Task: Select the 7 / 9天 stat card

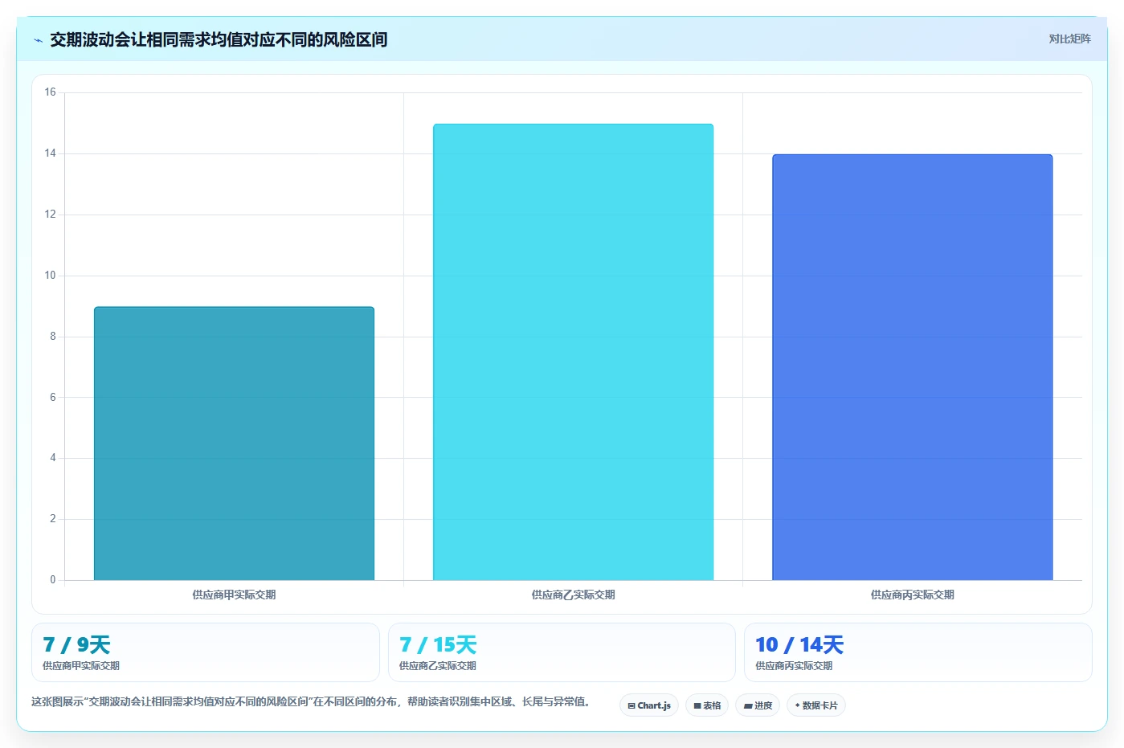Action: click(x=205, y=652)
